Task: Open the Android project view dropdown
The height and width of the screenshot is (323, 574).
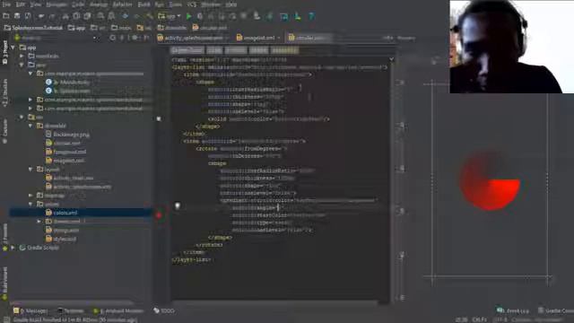Action: pos(56,38)
